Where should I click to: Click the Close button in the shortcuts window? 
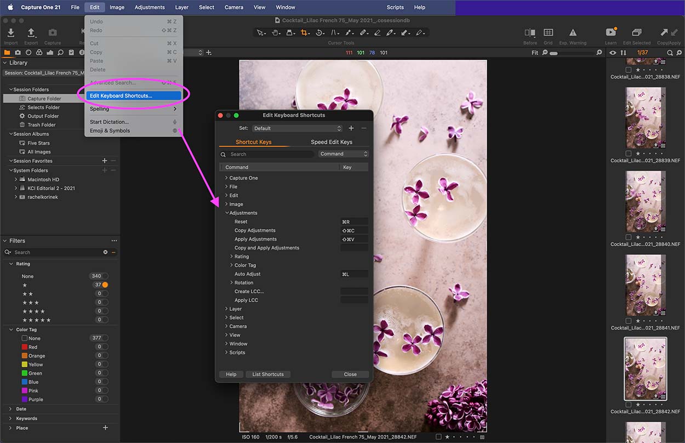click(x=350, y=374)
